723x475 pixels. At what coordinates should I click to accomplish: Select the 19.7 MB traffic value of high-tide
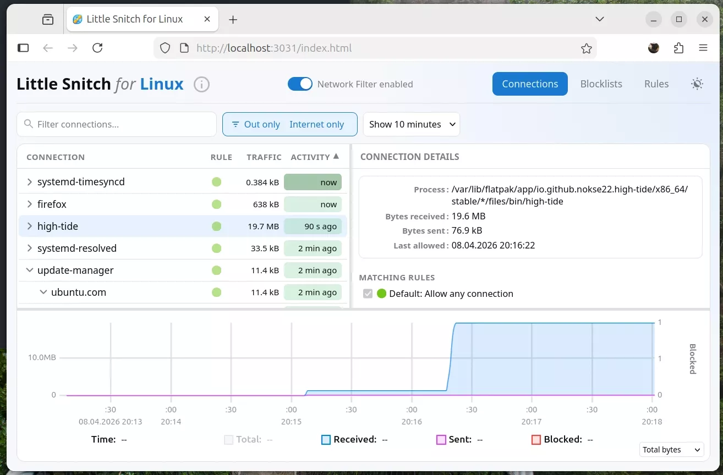(x=263, y=227)
